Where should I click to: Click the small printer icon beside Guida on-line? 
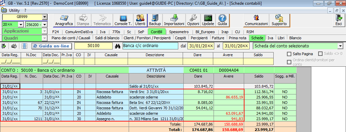coord(14,46)
